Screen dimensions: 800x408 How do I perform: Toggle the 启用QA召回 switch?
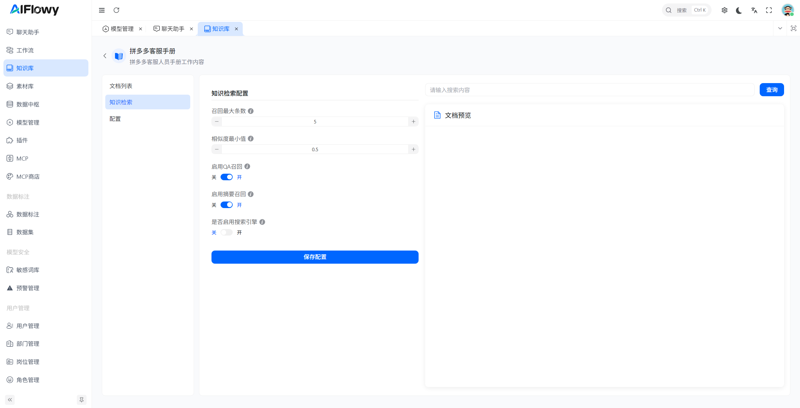point(226,177)
